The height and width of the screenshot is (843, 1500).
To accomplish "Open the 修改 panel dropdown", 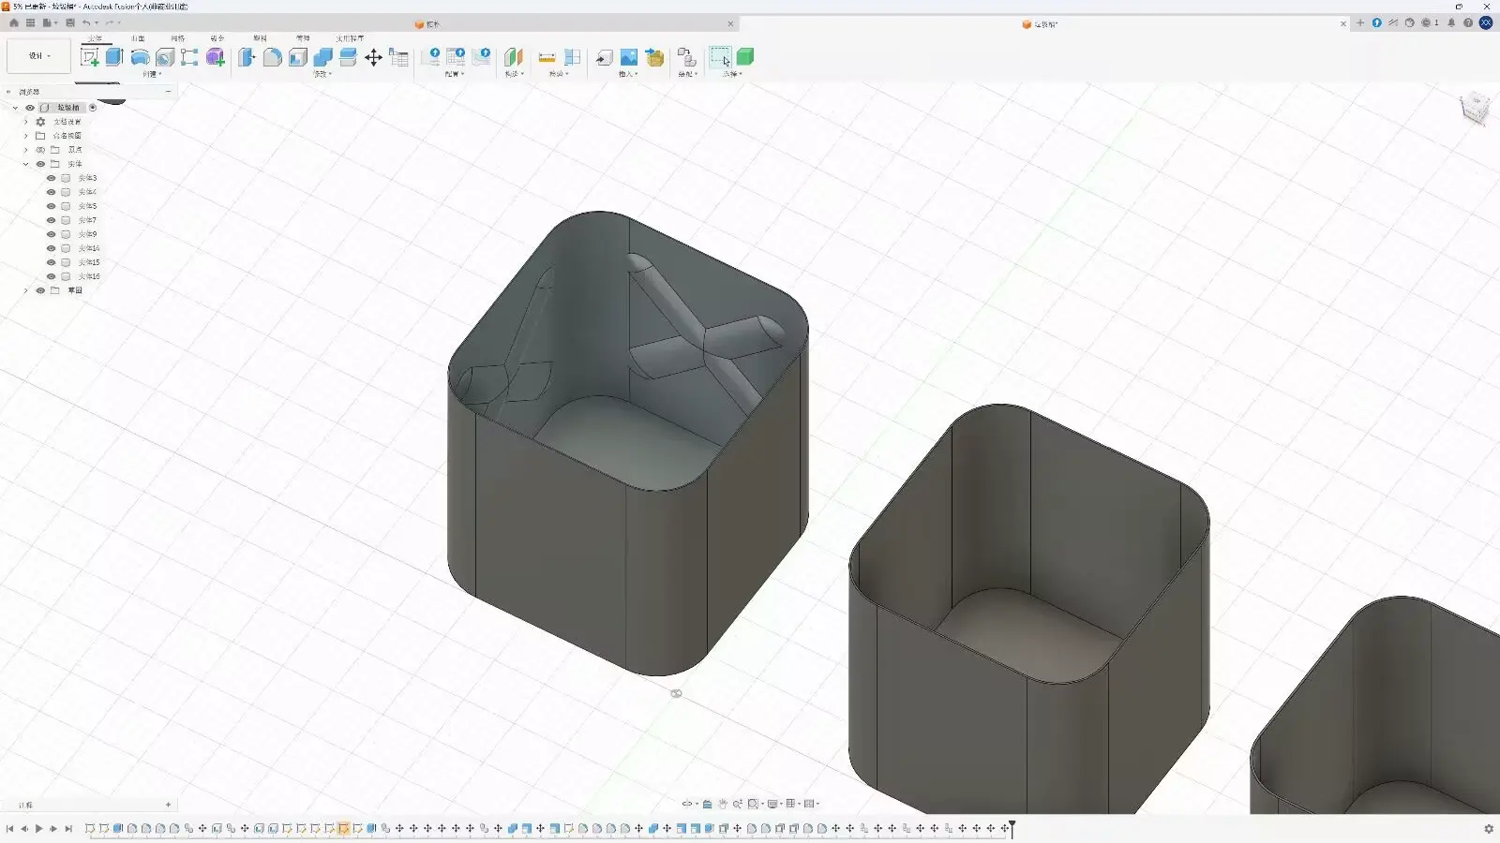I will tap(322, 74).
